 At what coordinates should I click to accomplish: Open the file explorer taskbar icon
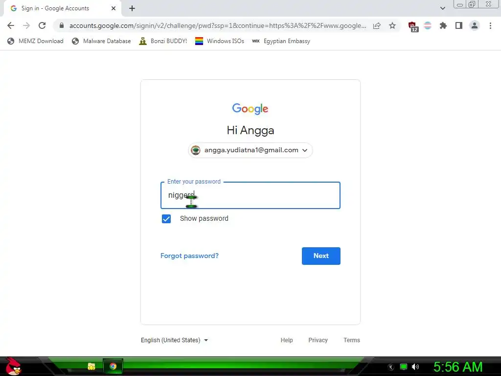(x=91, y=366)
